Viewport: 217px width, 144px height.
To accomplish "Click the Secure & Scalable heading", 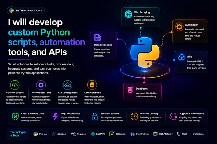I will click(110, 113).
